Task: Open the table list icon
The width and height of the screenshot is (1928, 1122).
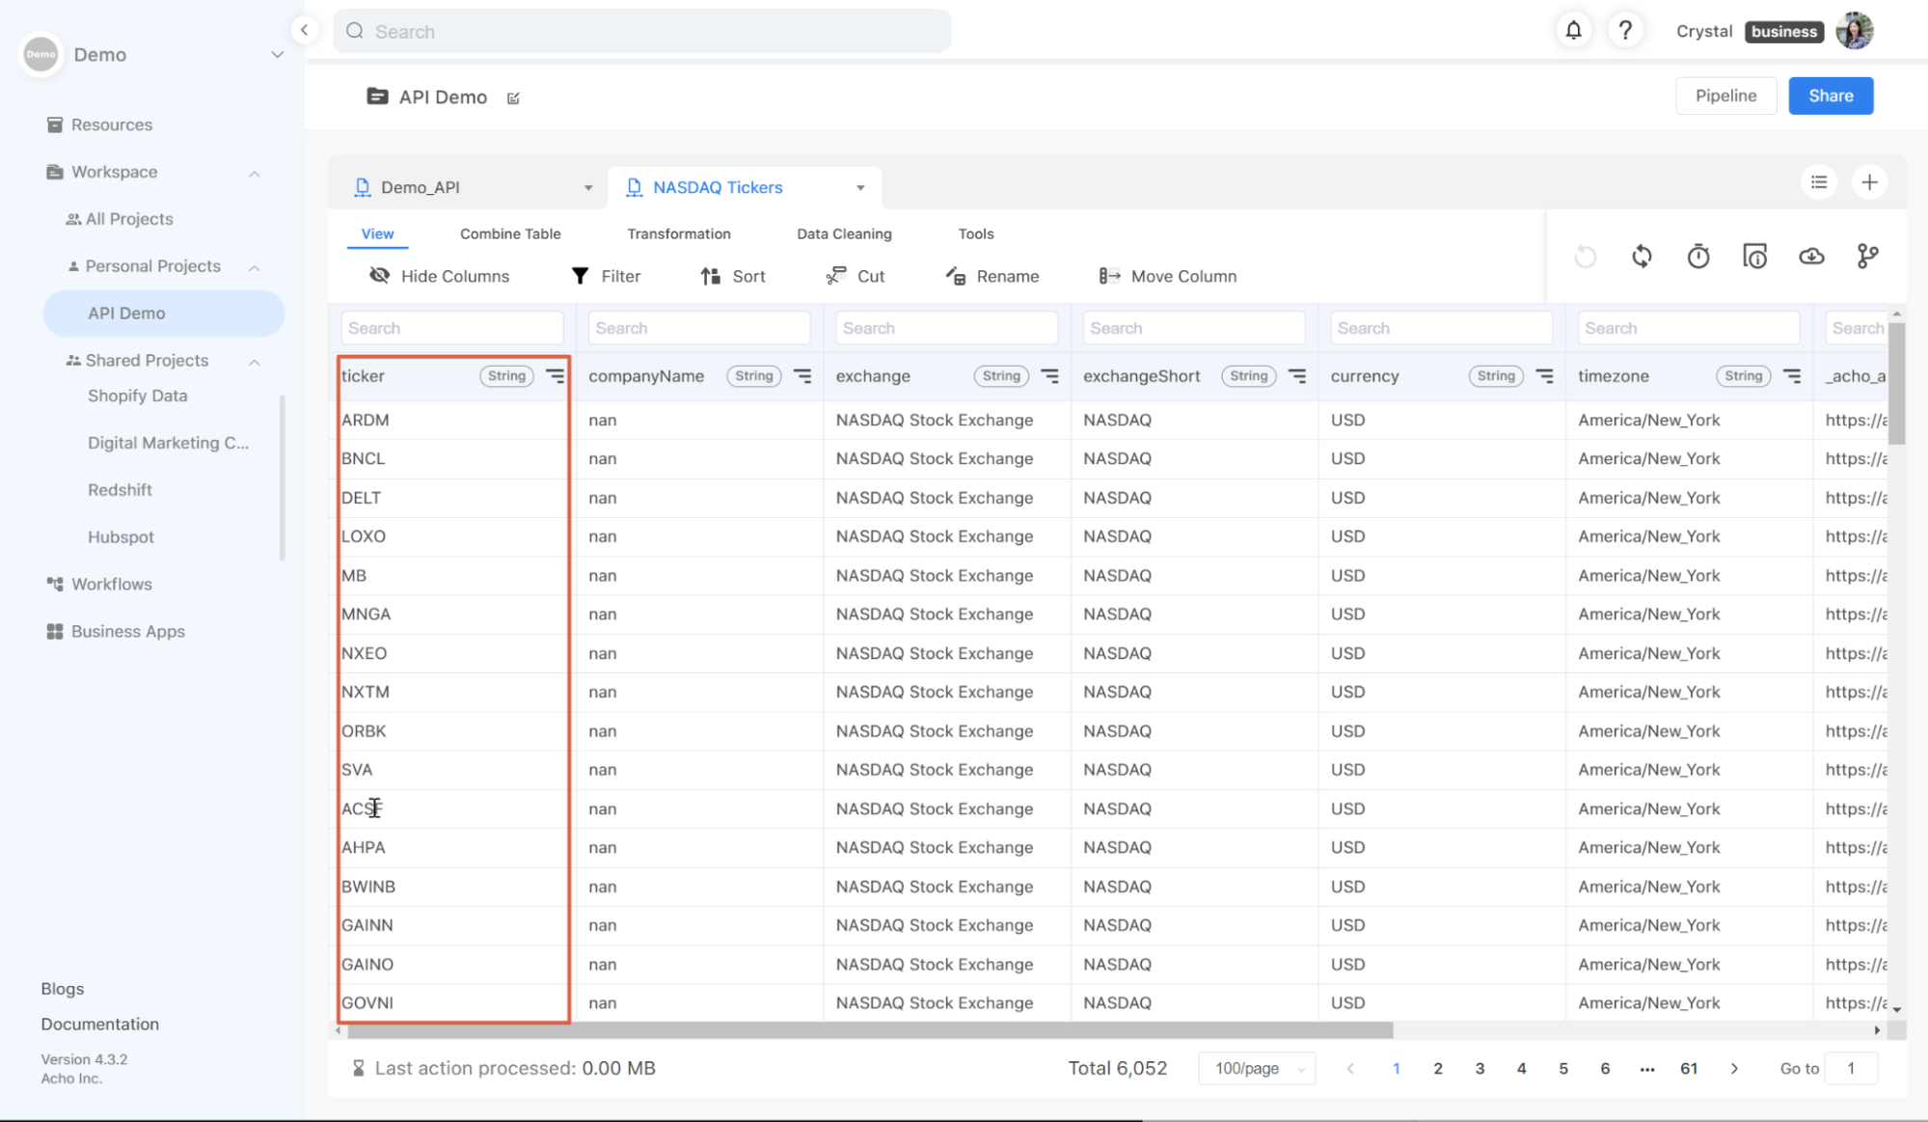Action: (x=1818, y=182)
